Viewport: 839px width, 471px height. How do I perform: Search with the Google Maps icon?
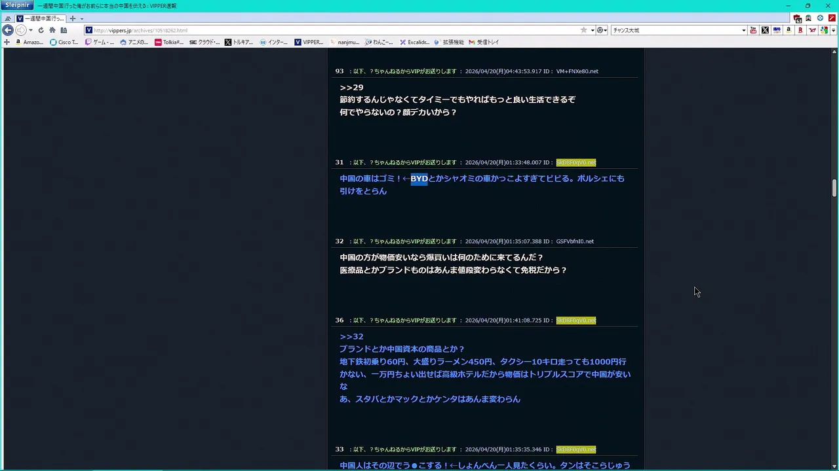tap(824, 30)
